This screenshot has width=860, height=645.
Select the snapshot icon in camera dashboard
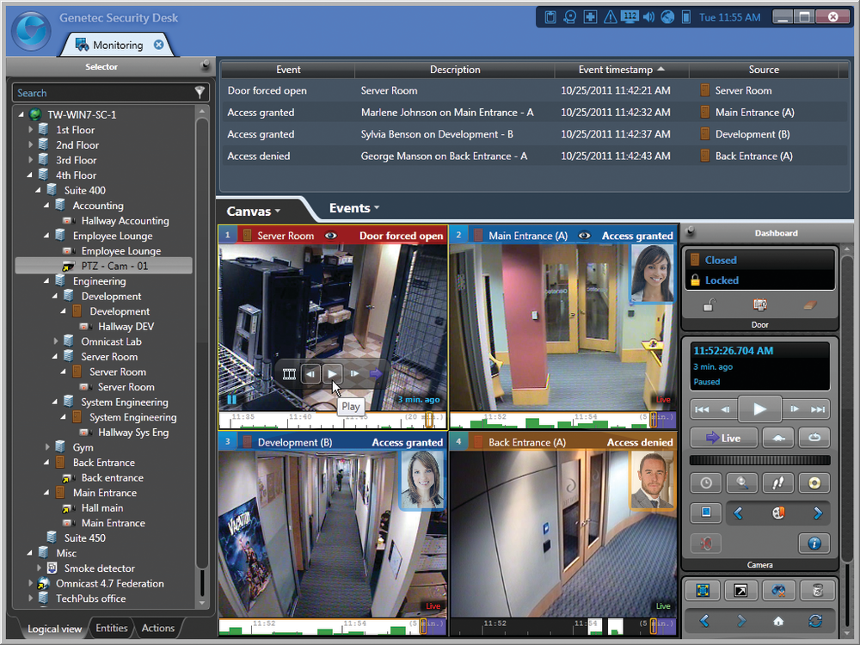coord(706,513)
